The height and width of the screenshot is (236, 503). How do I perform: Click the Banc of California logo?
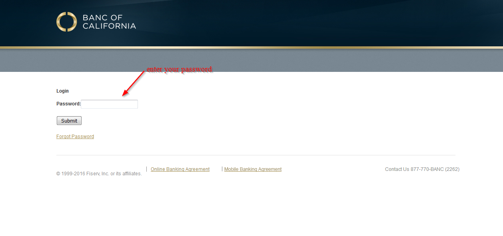(x=96, y=22)
